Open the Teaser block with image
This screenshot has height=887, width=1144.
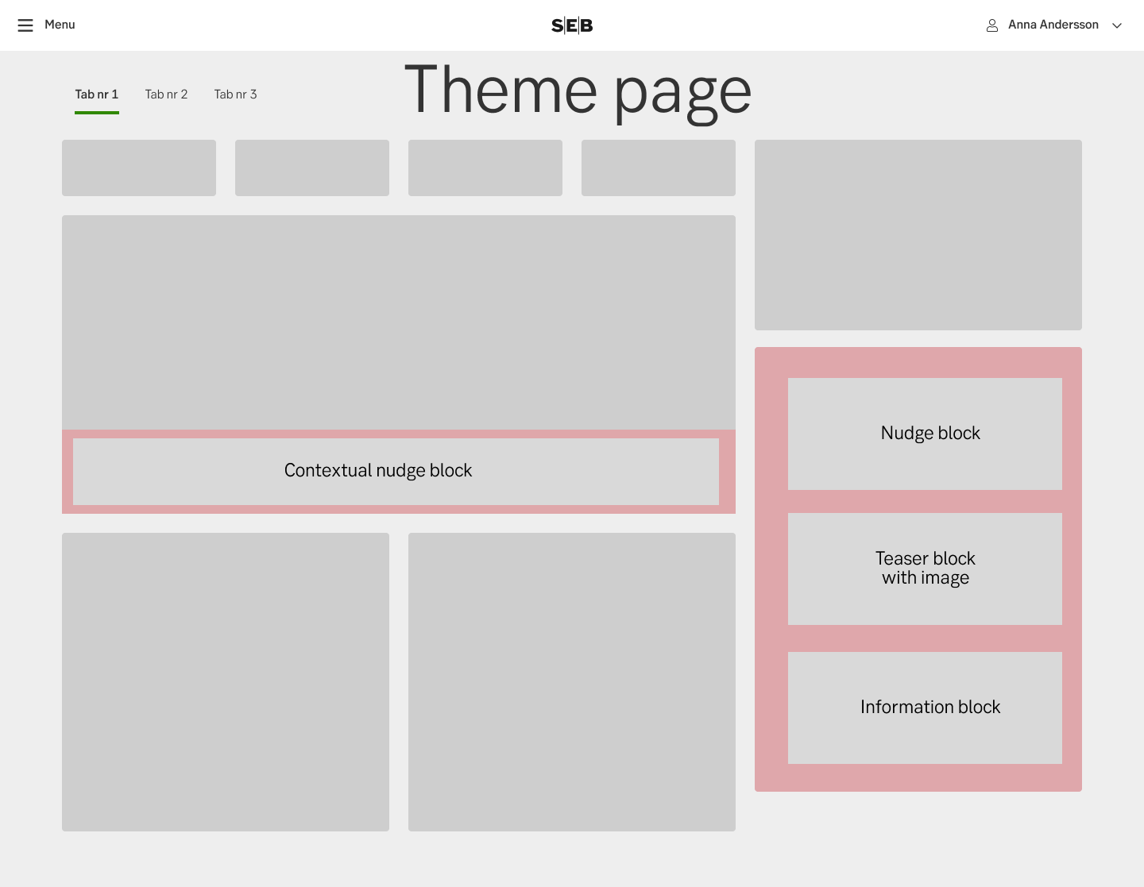coord(925,569)
